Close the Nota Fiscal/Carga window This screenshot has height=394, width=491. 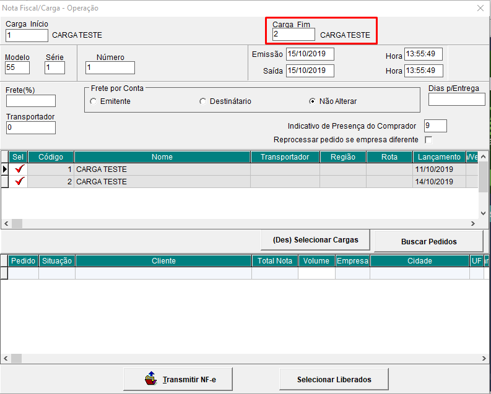coord(480,8)
